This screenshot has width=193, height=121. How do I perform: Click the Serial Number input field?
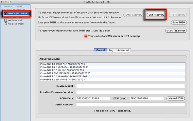(x=131, y=105)
